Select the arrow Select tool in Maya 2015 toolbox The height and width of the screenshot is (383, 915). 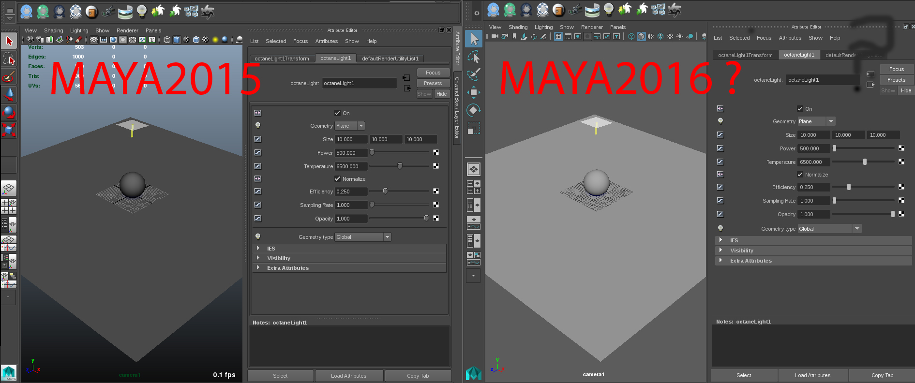pos(9,41)
